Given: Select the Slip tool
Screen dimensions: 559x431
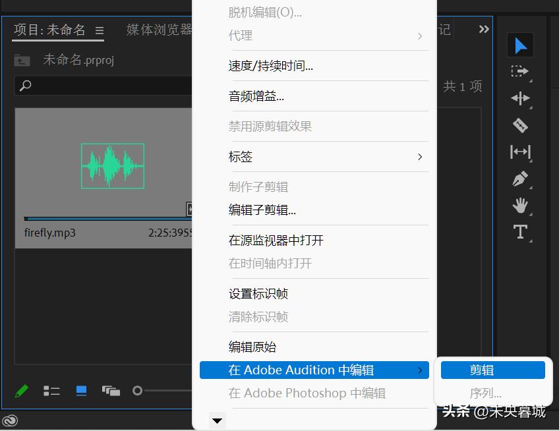Looking at the screenshot, I should 521,152.
